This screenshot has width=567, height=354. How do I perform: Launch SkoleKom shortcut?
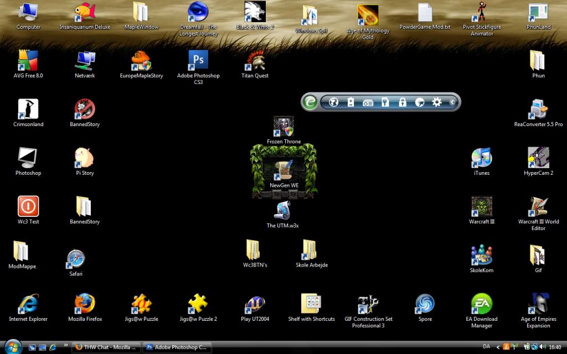(482, 259)
